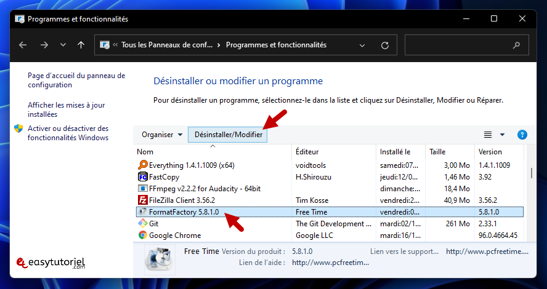The width and height of the screenshot is (547, 289).
Task: Click Tous les Panneaux de conf... breadcrumb
Action: tap(167, 45)
